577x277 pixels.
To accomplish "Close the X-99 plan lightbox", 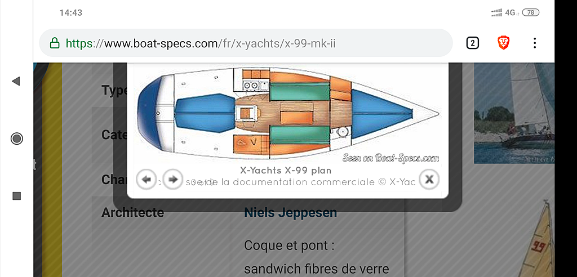I will [x=429, y=180].
